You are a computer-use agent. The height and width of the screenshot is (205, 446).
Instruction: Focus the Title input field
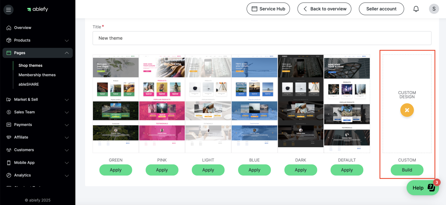tap(262, 38)
